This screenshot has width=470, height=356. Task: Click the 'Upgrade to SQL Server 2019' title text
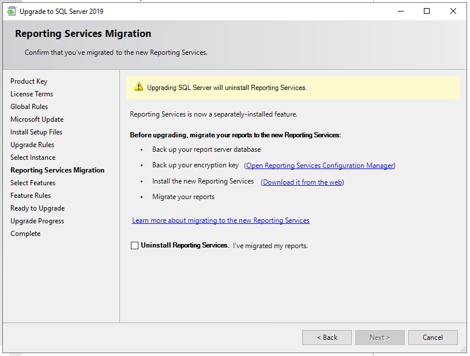tap(62, 12)
